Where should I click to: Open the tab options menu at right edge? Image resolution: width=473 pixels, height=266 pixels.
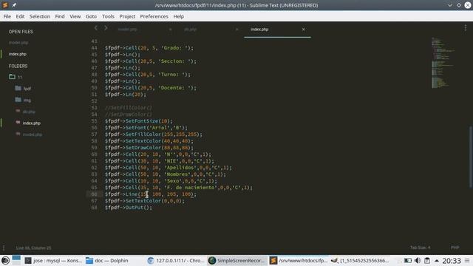466,28
